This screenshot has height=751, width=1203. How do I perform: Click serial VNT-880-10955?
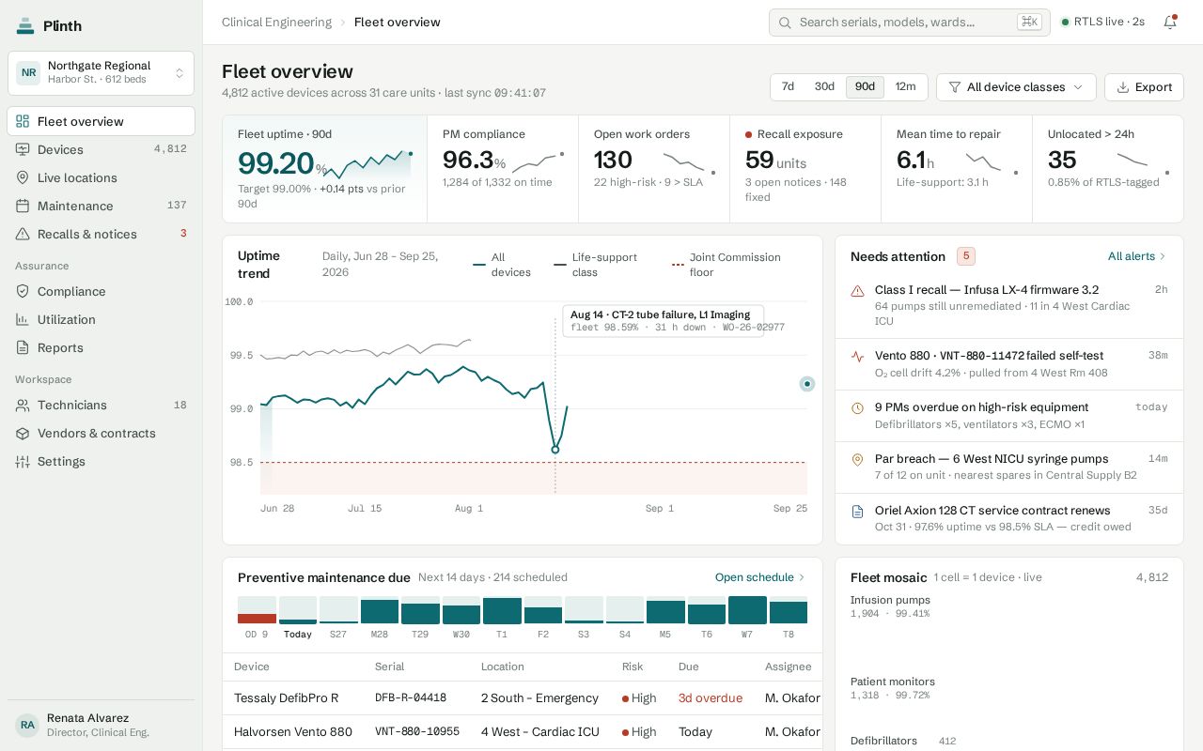417,732
